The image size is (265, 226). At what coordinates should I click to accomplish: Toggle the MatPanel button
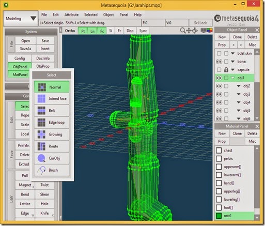20,74
